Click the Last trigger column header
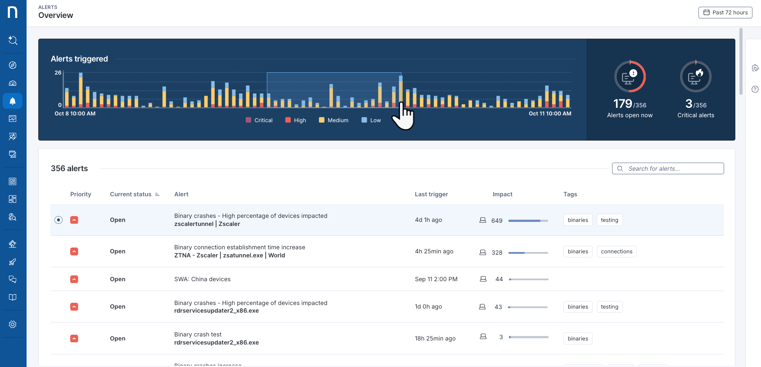The width and height of the screenshot is (761, 367). 431,195
